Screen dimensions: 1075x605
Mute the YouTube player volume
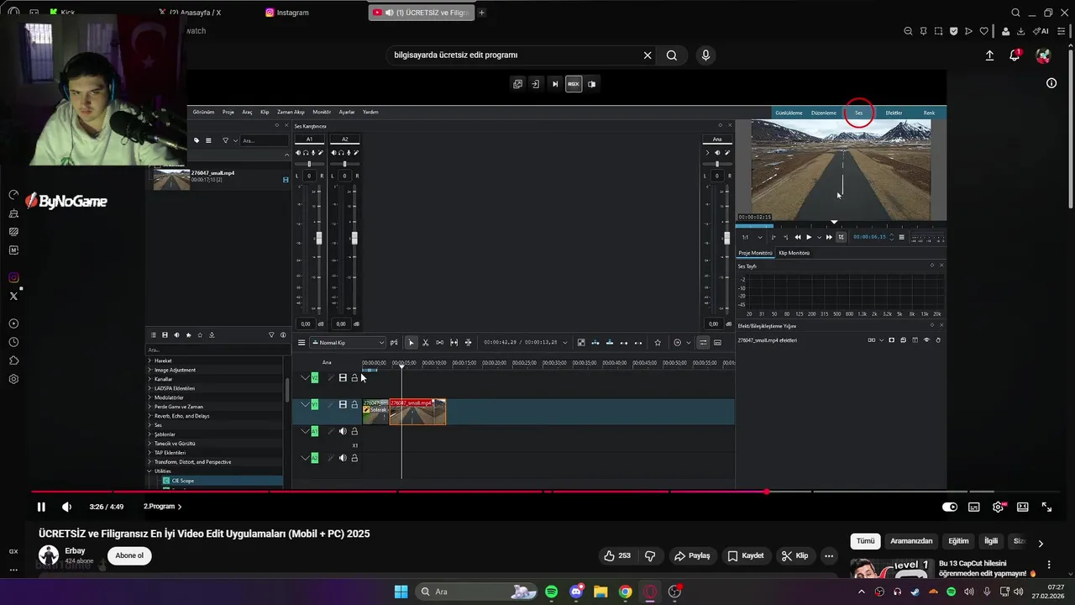click(67, 507)
